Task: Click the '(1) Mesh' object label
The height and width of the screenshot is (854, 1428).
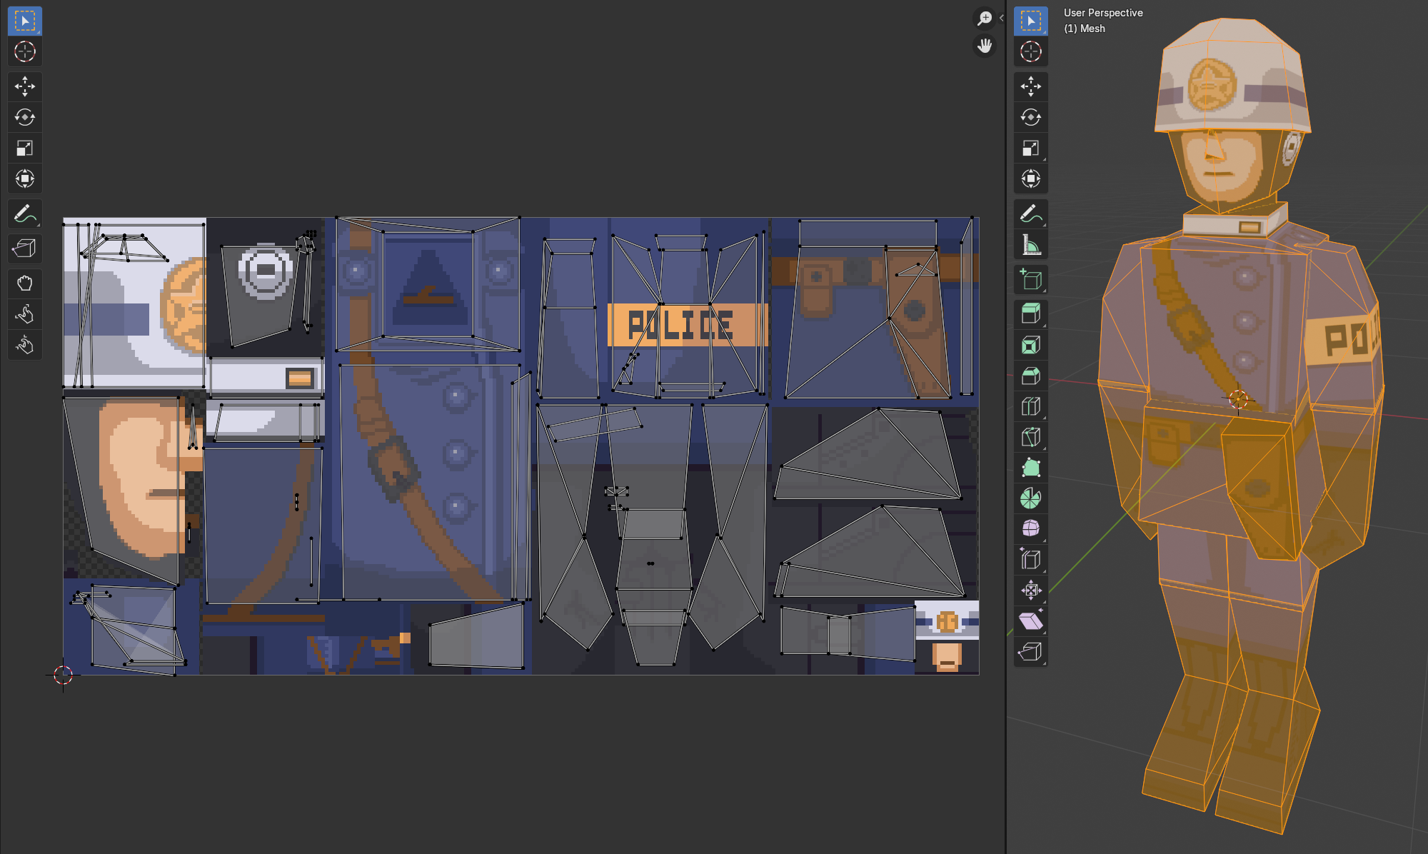Action: click(1085, 29)
